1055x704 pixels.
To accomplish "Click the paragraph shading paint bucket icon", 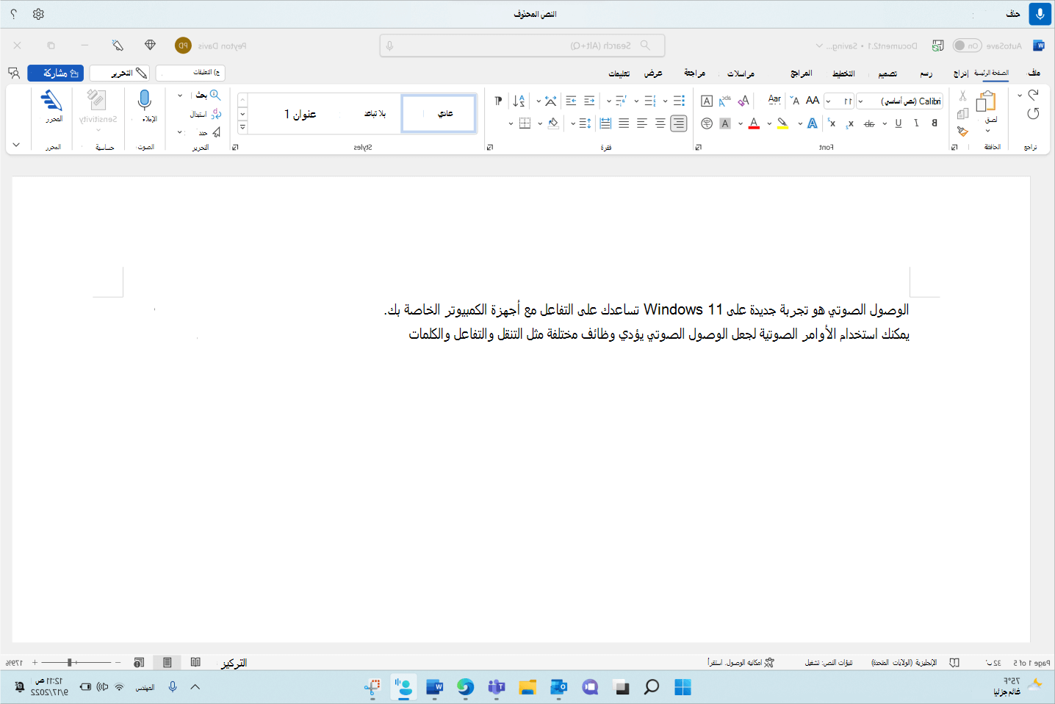I will [x=553, y=123].
